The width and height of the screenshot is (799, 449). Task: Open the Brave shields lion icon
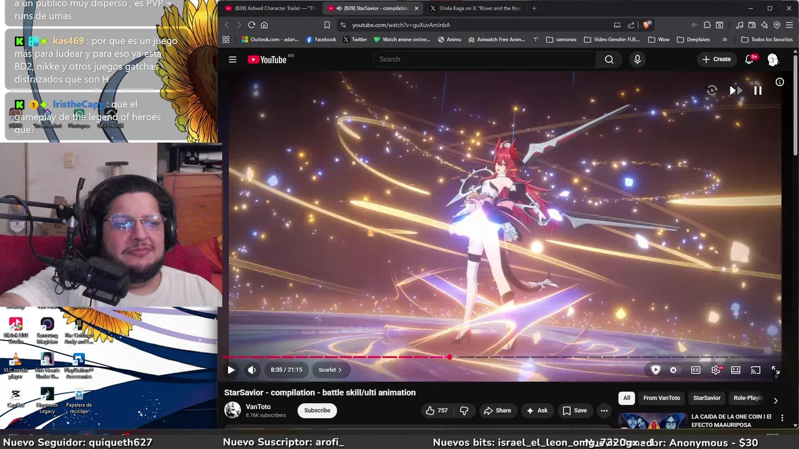[x=647, y=25]
